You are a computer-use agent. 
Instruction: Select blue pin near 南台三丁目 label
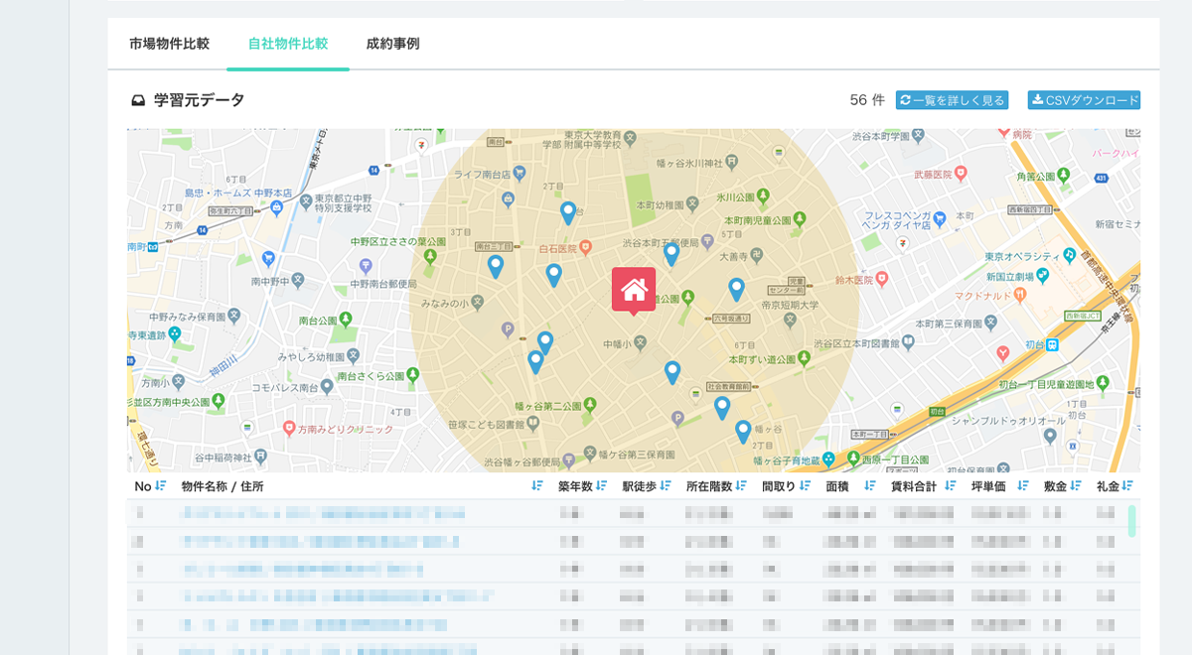(x=496, y=266)
